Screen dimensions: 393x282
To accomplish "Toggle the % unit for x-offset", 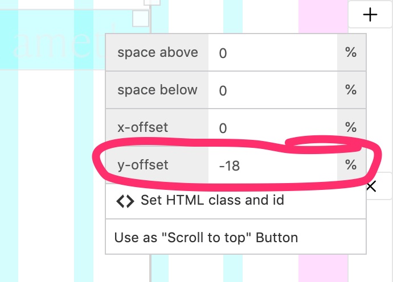I will coord(351,128).
